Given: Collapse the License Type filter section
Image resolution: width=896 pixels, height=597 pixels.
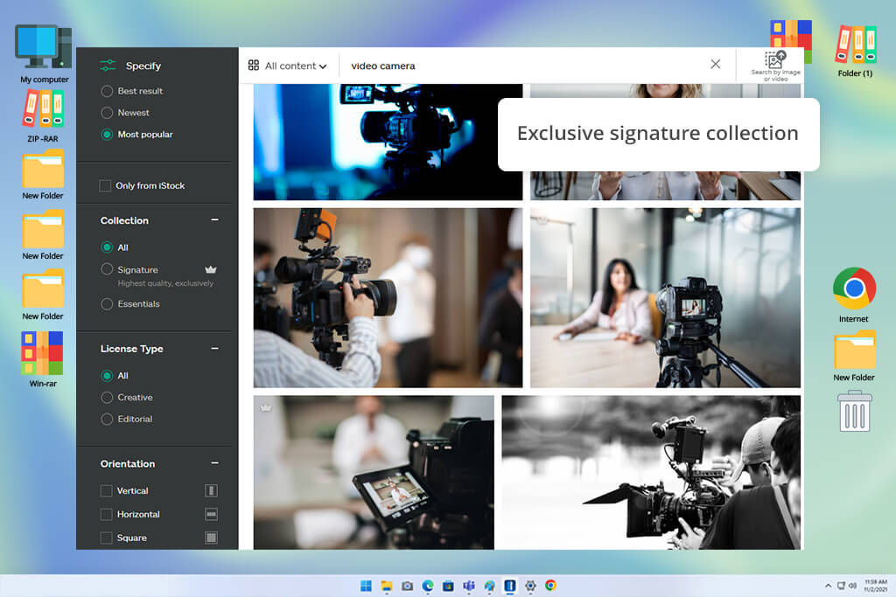Looking at the screenshot, I should (215, 348).
